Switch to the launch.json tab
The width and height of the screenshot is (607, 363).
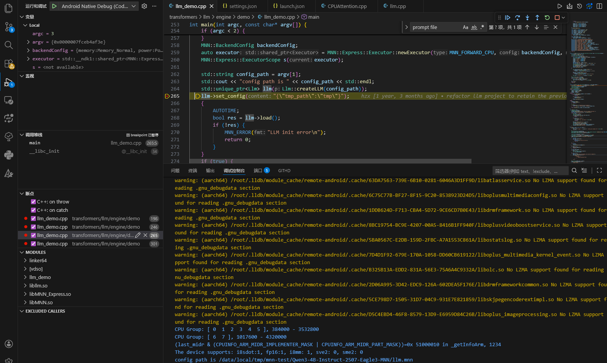click(x=292, y=6)
